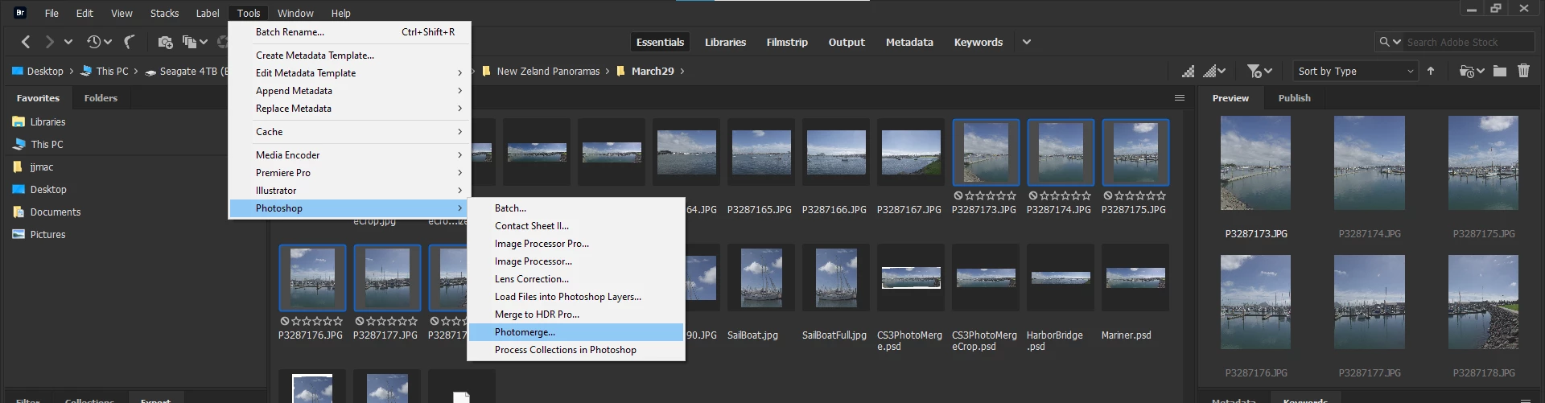This screenshot has height=403, width=1545.
Task: Toggle ascending sort order arrow
Action: (x=1431, y=71)
